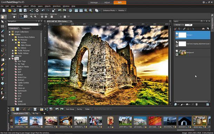
Task: Open the Normal blend mode dropdown
Action: (x=179, y=25)
